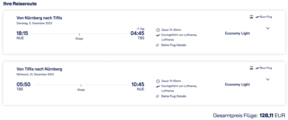This screenshot has height=120, width=288.
Task: Open Siehe Flug Details for the 13. Dezember flight
Action: [x=173, y=96]
